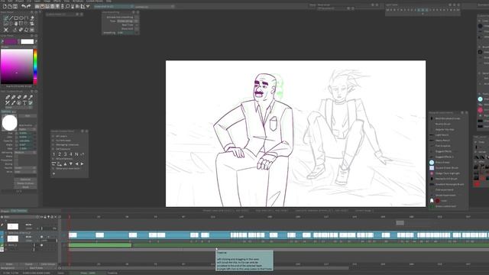489x275 pixels.
Task: Click the up triangle in custom panel
Action: coord(65,163)
